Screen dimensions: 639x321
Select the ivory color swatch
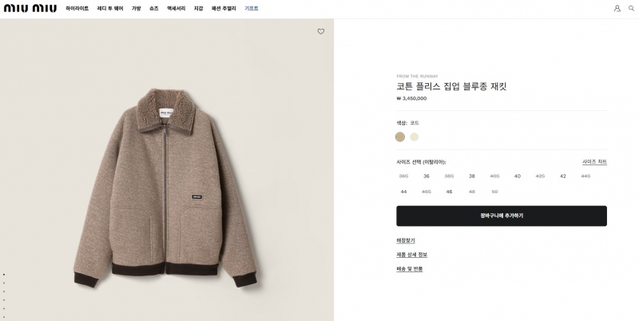click(415, 137)
